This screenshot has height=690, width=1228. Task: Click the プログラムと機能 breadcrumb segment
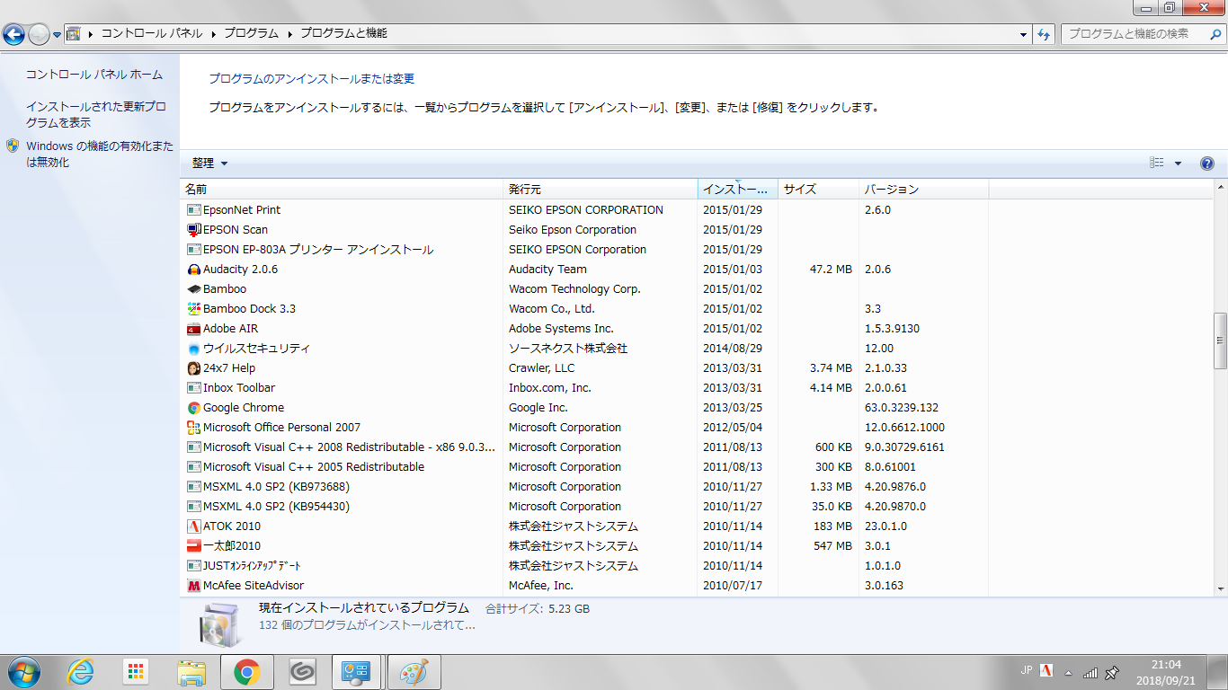click(x=343, y=34)
